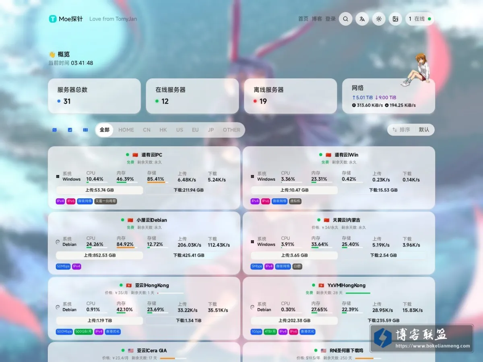Filter servers by the CN tab
Viewport: 483px width, 362px height.
pos(147,130)
